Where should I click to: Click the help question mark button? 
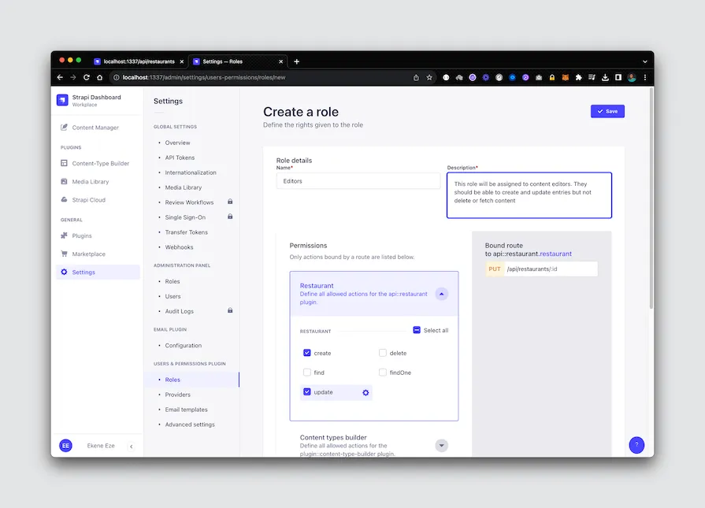(x=636, y=445)
